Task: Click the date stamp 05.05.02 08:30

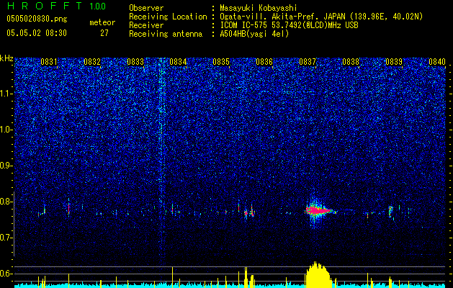Action: (37, 32)
